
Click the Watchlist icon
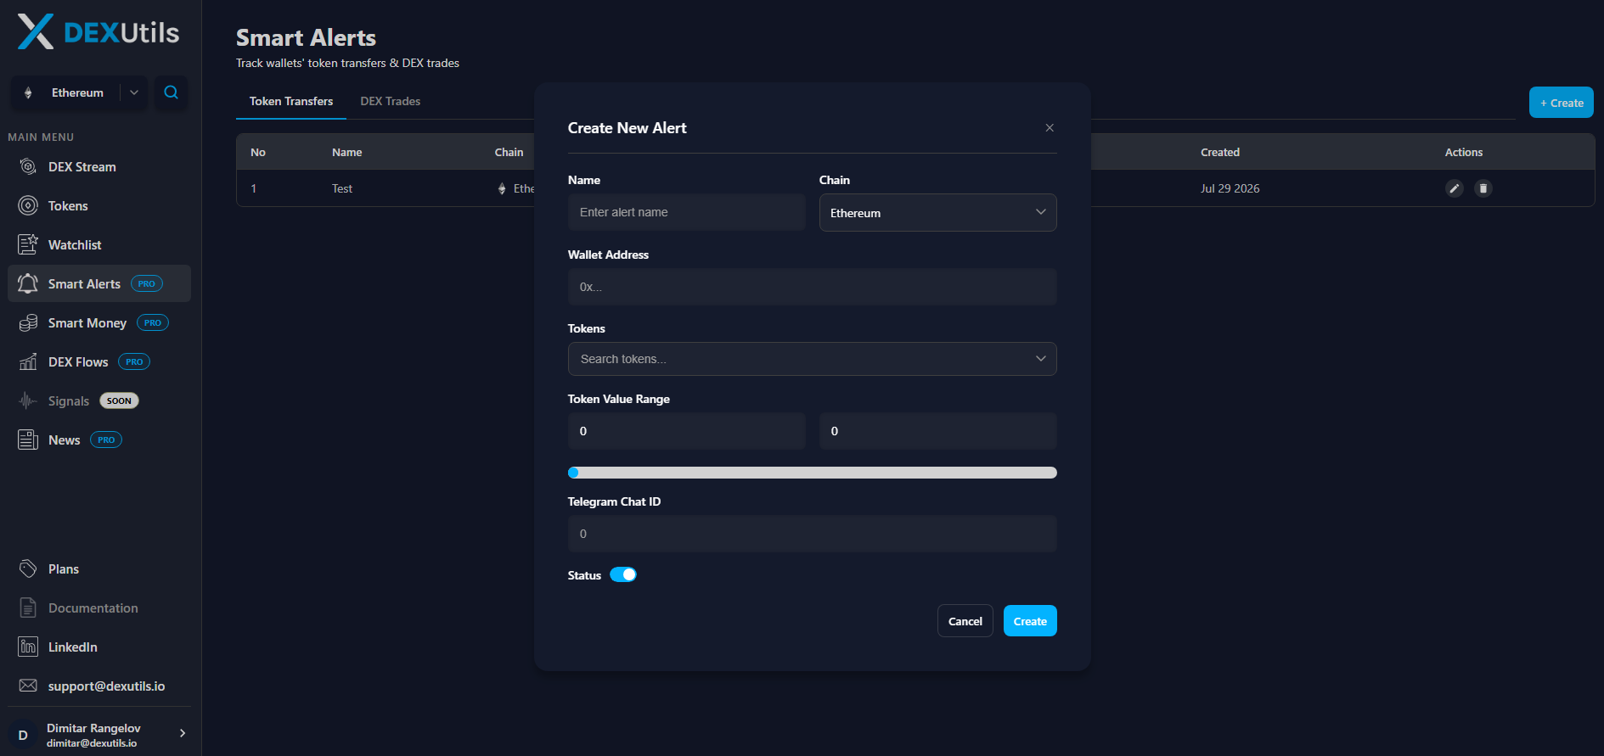pos(28,244)
